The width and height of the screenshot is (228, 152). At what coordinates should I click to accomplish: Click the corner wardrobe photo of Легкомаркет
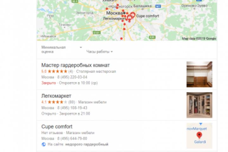click(199, 105)
